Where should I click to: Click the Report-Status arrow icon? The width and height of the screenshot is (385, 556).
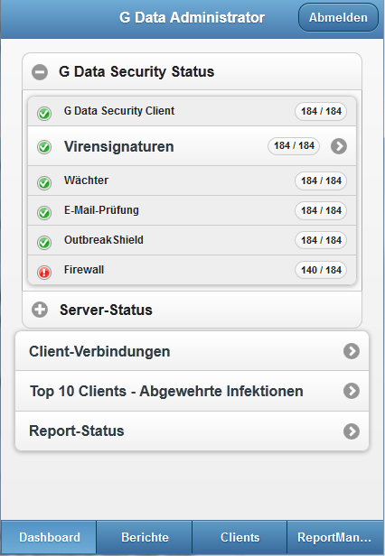pyautogui.click(x=352, y=431)
